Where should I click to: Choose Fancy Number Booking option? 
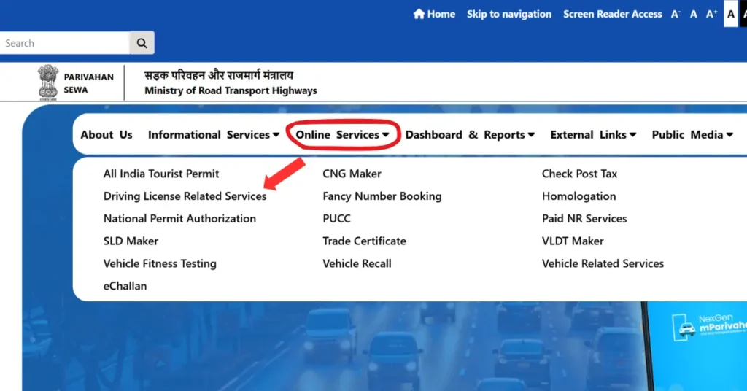[382, 196]
